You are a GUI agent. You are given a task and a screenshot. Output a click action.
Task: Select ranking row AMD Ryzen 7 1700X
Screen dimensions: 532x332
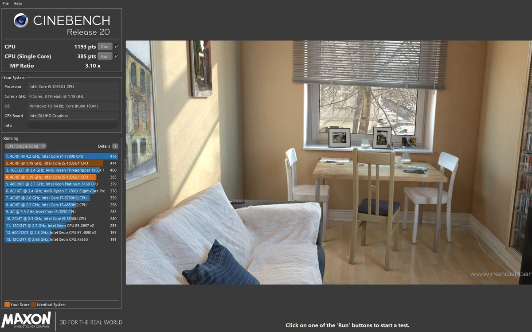(61, 191)
